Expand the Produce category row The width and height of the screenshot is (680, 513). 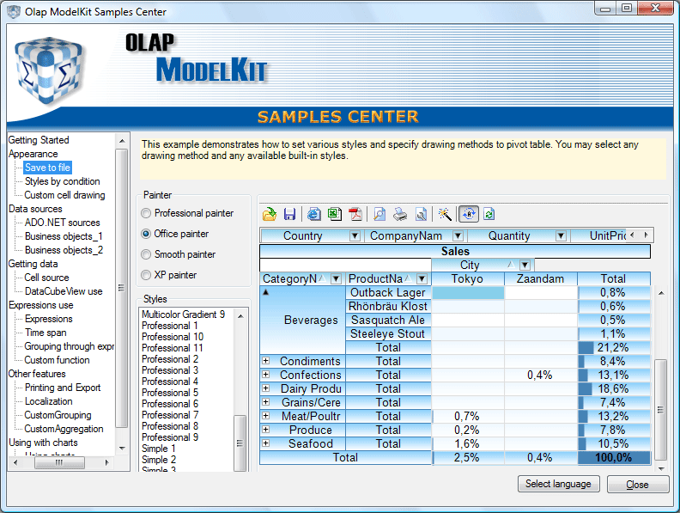[x=266, y=430]
